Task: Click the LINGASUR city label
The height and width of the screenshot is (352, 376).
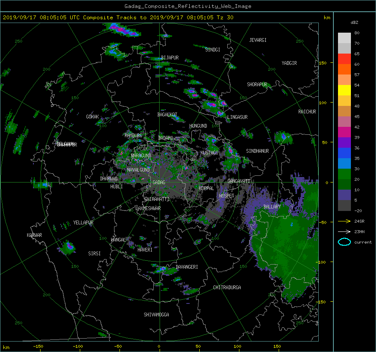Action: pos(237,117)
